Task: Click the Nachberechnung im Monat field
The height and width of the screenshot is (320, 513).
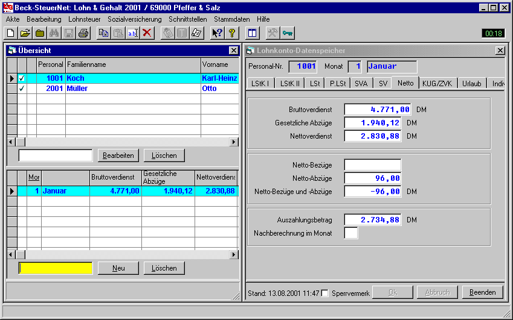Action: 351,233
